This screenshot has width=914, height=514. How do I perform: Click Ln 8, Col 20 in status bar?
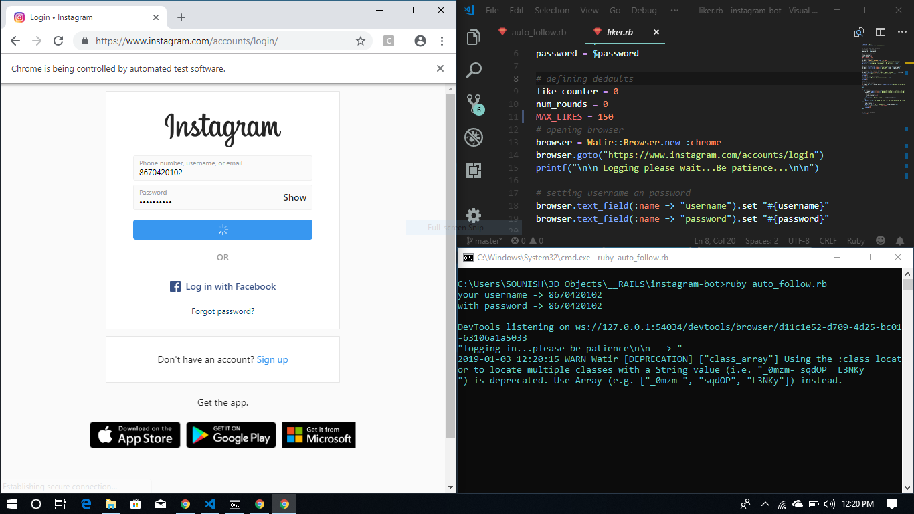point(715,241)
